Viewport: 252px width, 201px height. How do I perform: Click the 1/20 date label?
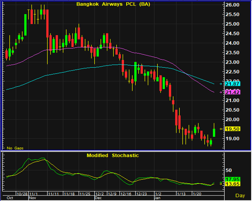[x=197, y=194]
